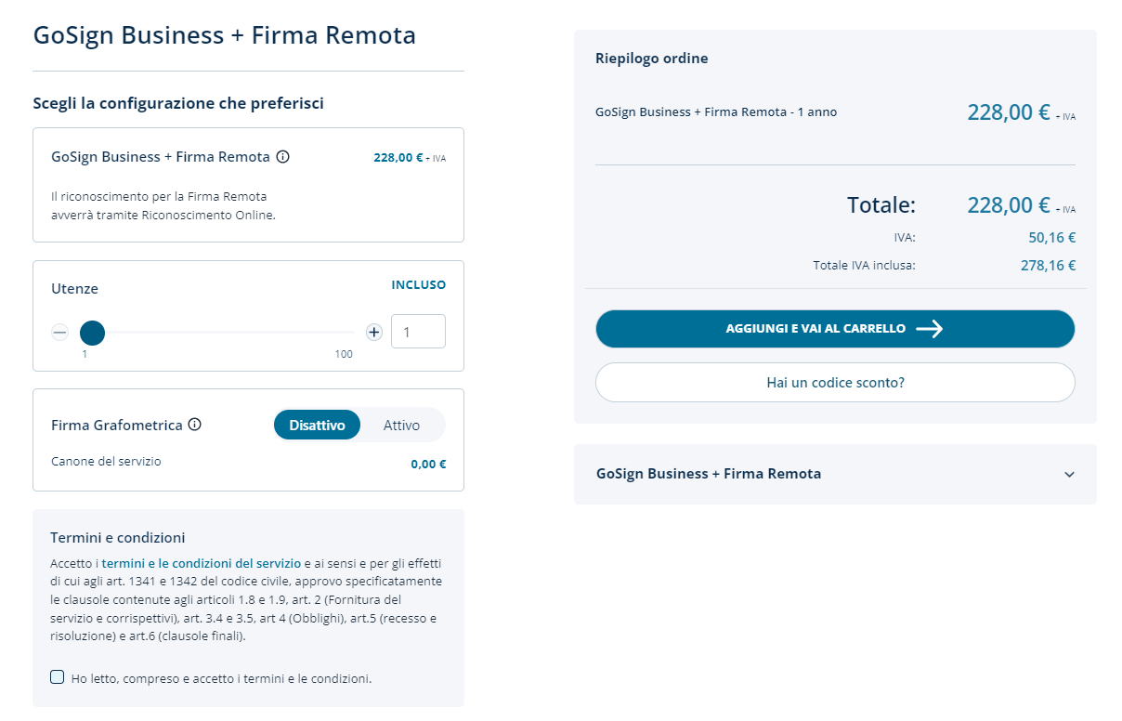This screenshot has height=721, width=1122.
Task: Set Firma Grafometrica to Attivo
Action: pos(401,426)
